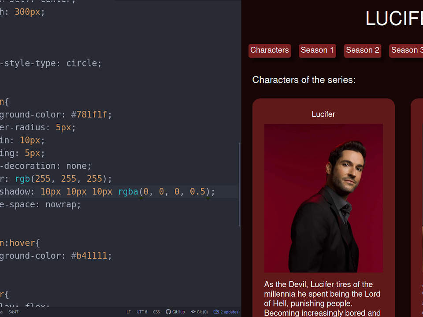Click the "-decoration: none" code line

(45, 166)
